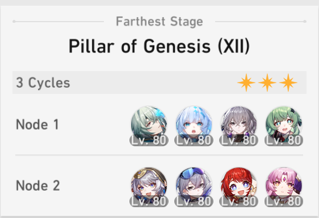This screenshot has width=319, height=218.
Task: Click the Node 1 label
Action: click(37, 125)
